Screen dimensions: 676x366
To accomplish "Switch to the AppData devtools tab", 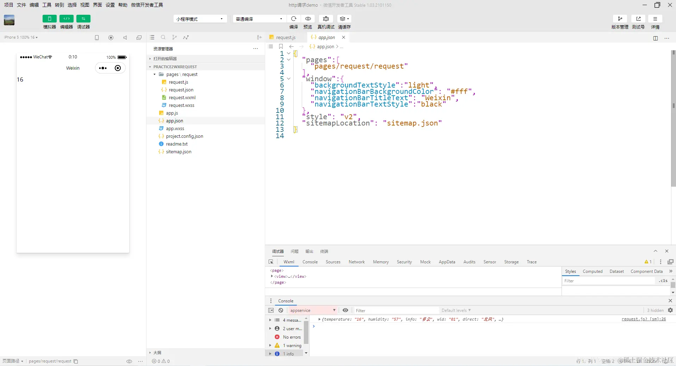I will point(447,262).
